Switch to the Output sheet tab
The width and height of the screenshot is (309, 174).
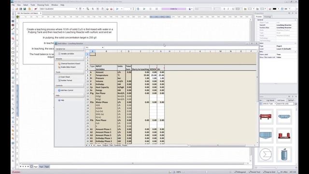[105, 145]
